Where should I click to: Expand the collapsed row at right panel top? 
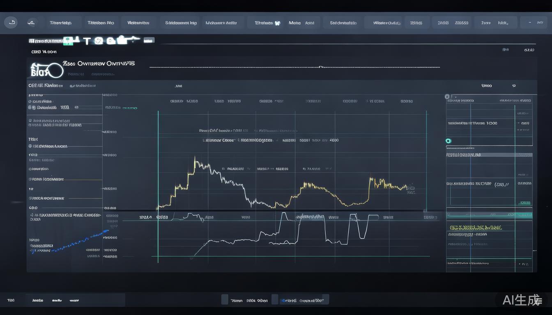[447, 96]
